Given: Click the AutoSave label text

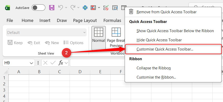Looking at the screenshot, I should [22, 8].
